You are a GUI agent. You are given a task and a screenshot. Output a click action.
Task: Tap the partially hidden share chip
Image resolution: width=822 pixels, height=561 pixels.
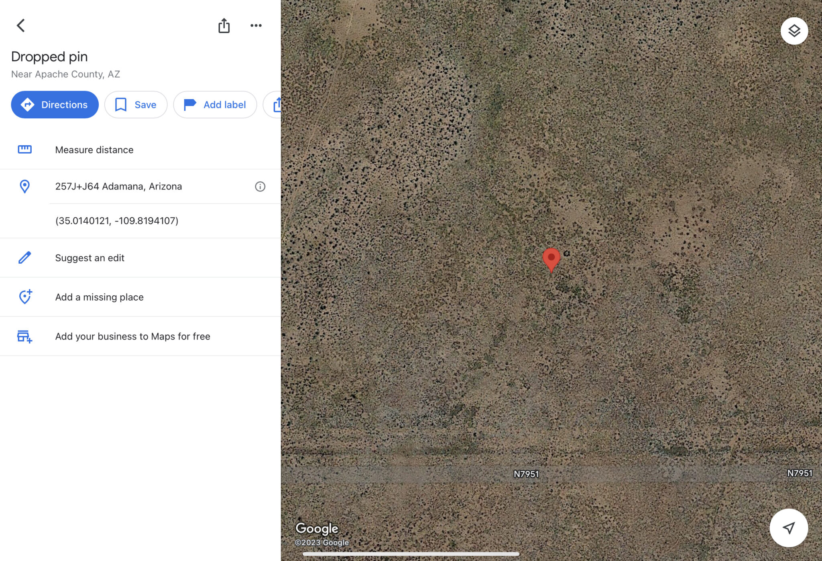(x=273, y=105)
